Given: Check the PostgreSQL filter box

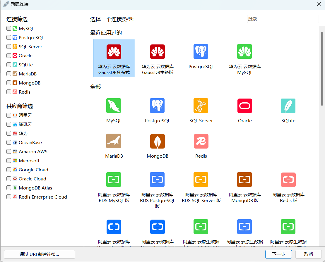Looking at the screenshot, I should pyautogui.click(x=9, y=37).
